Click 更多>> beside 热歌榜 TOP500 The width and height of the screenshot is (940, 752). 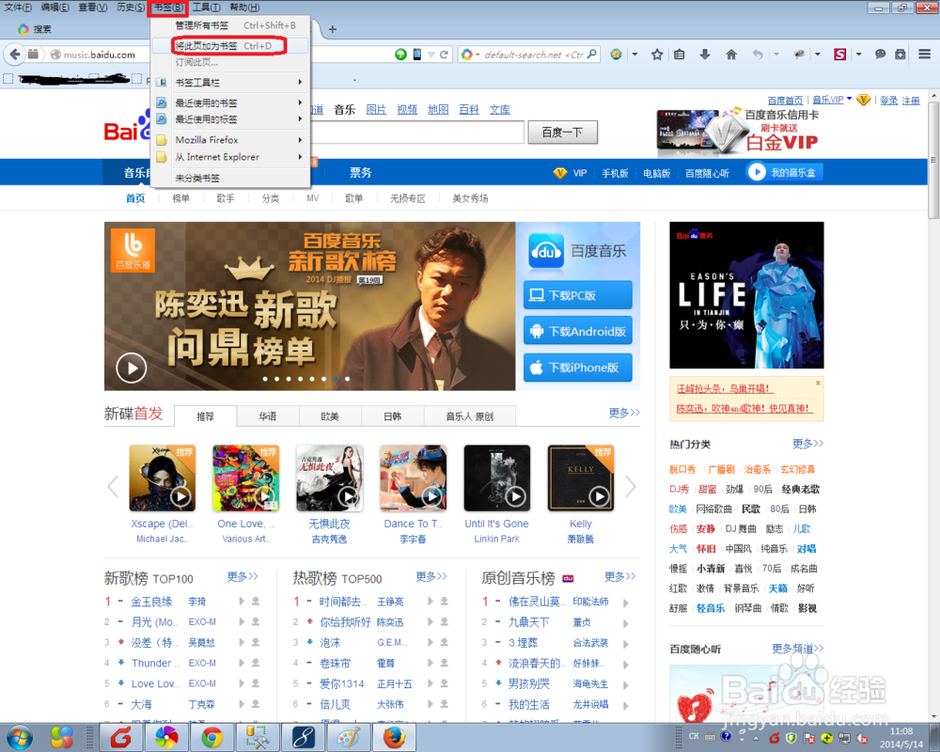[431, 576]
